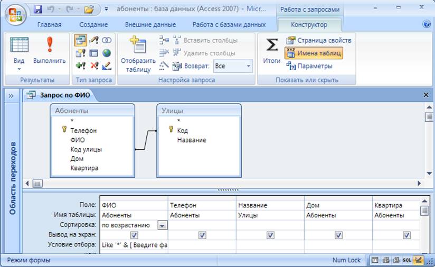435x267 pixels.
Task: Choose the Append query type icon
Action: 80,66
